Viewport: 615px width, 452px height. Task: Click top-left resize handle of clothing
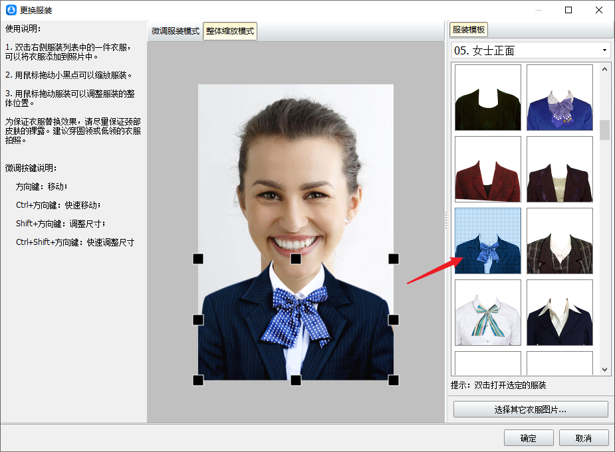198,259
